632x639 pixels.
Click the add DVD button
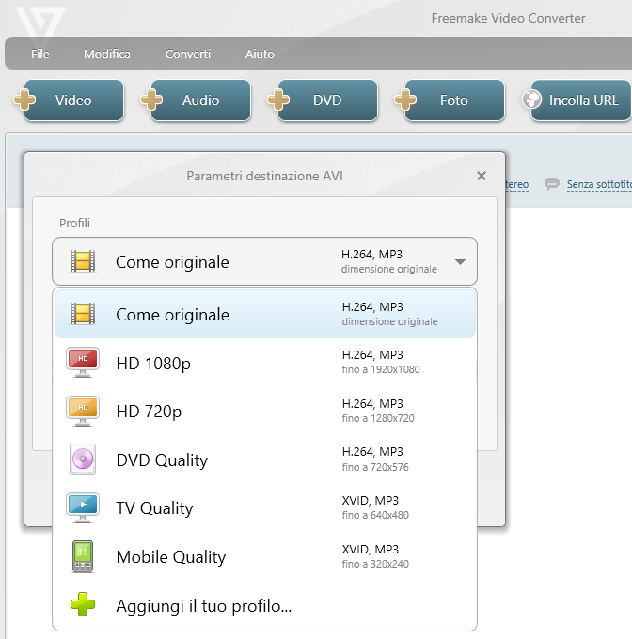(327, 101)
